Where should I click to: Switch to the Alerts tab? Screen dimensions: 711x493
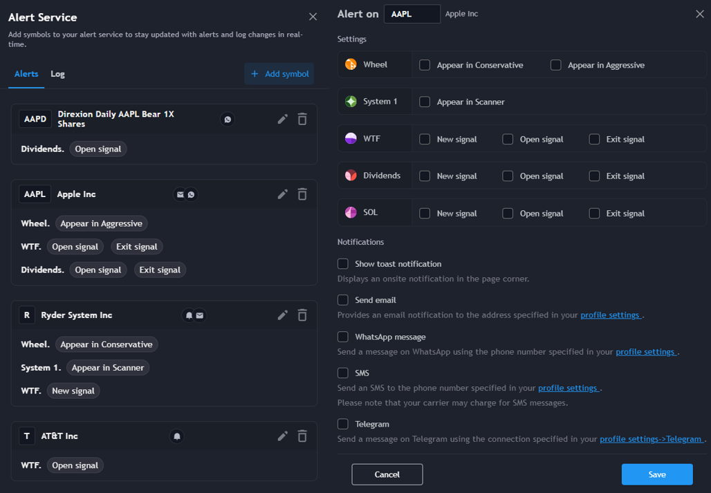pos(26,74)
